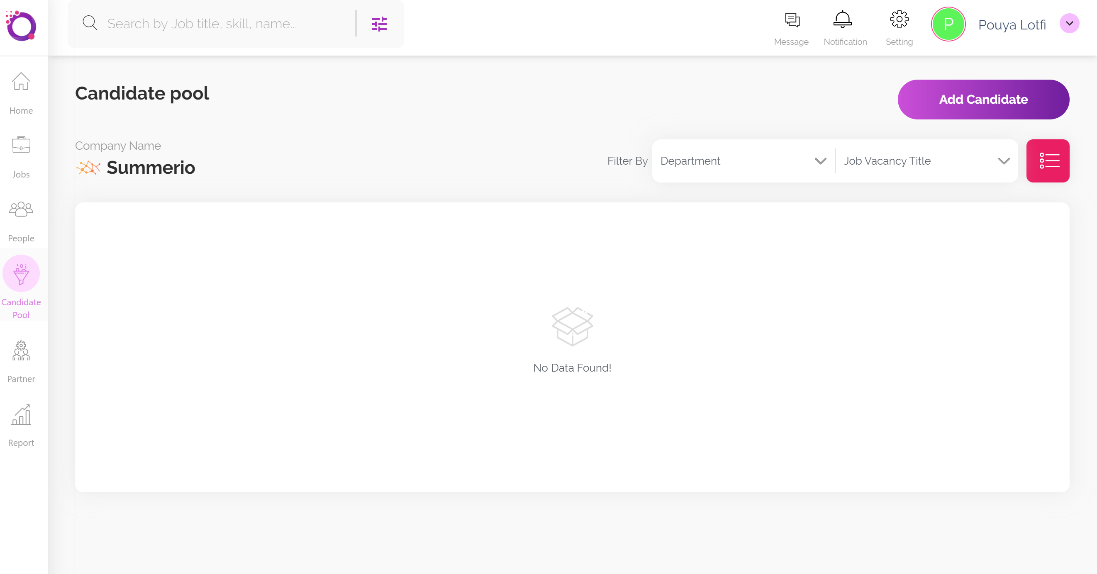Open the Message icon
The width and height of the screenshot is (1097, 574).
tap(792, 20)
